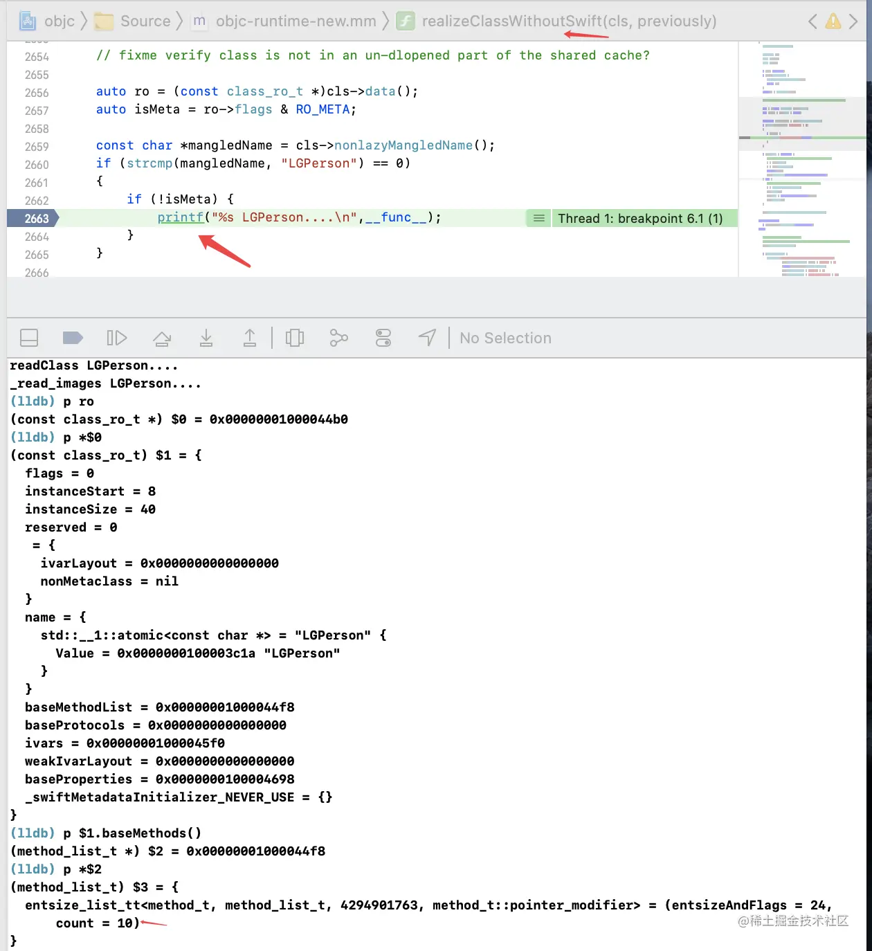Open realizeClassWithoutSwift function in jump bar
Image resolution: width=872 pixels, height=951 pixels.
click(557, 21)
